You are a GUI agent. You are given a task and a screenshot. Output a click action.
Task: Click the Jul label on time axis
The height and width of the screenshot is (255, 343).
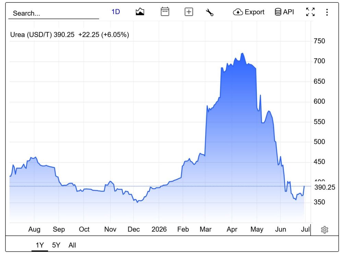tap(305, 229)
